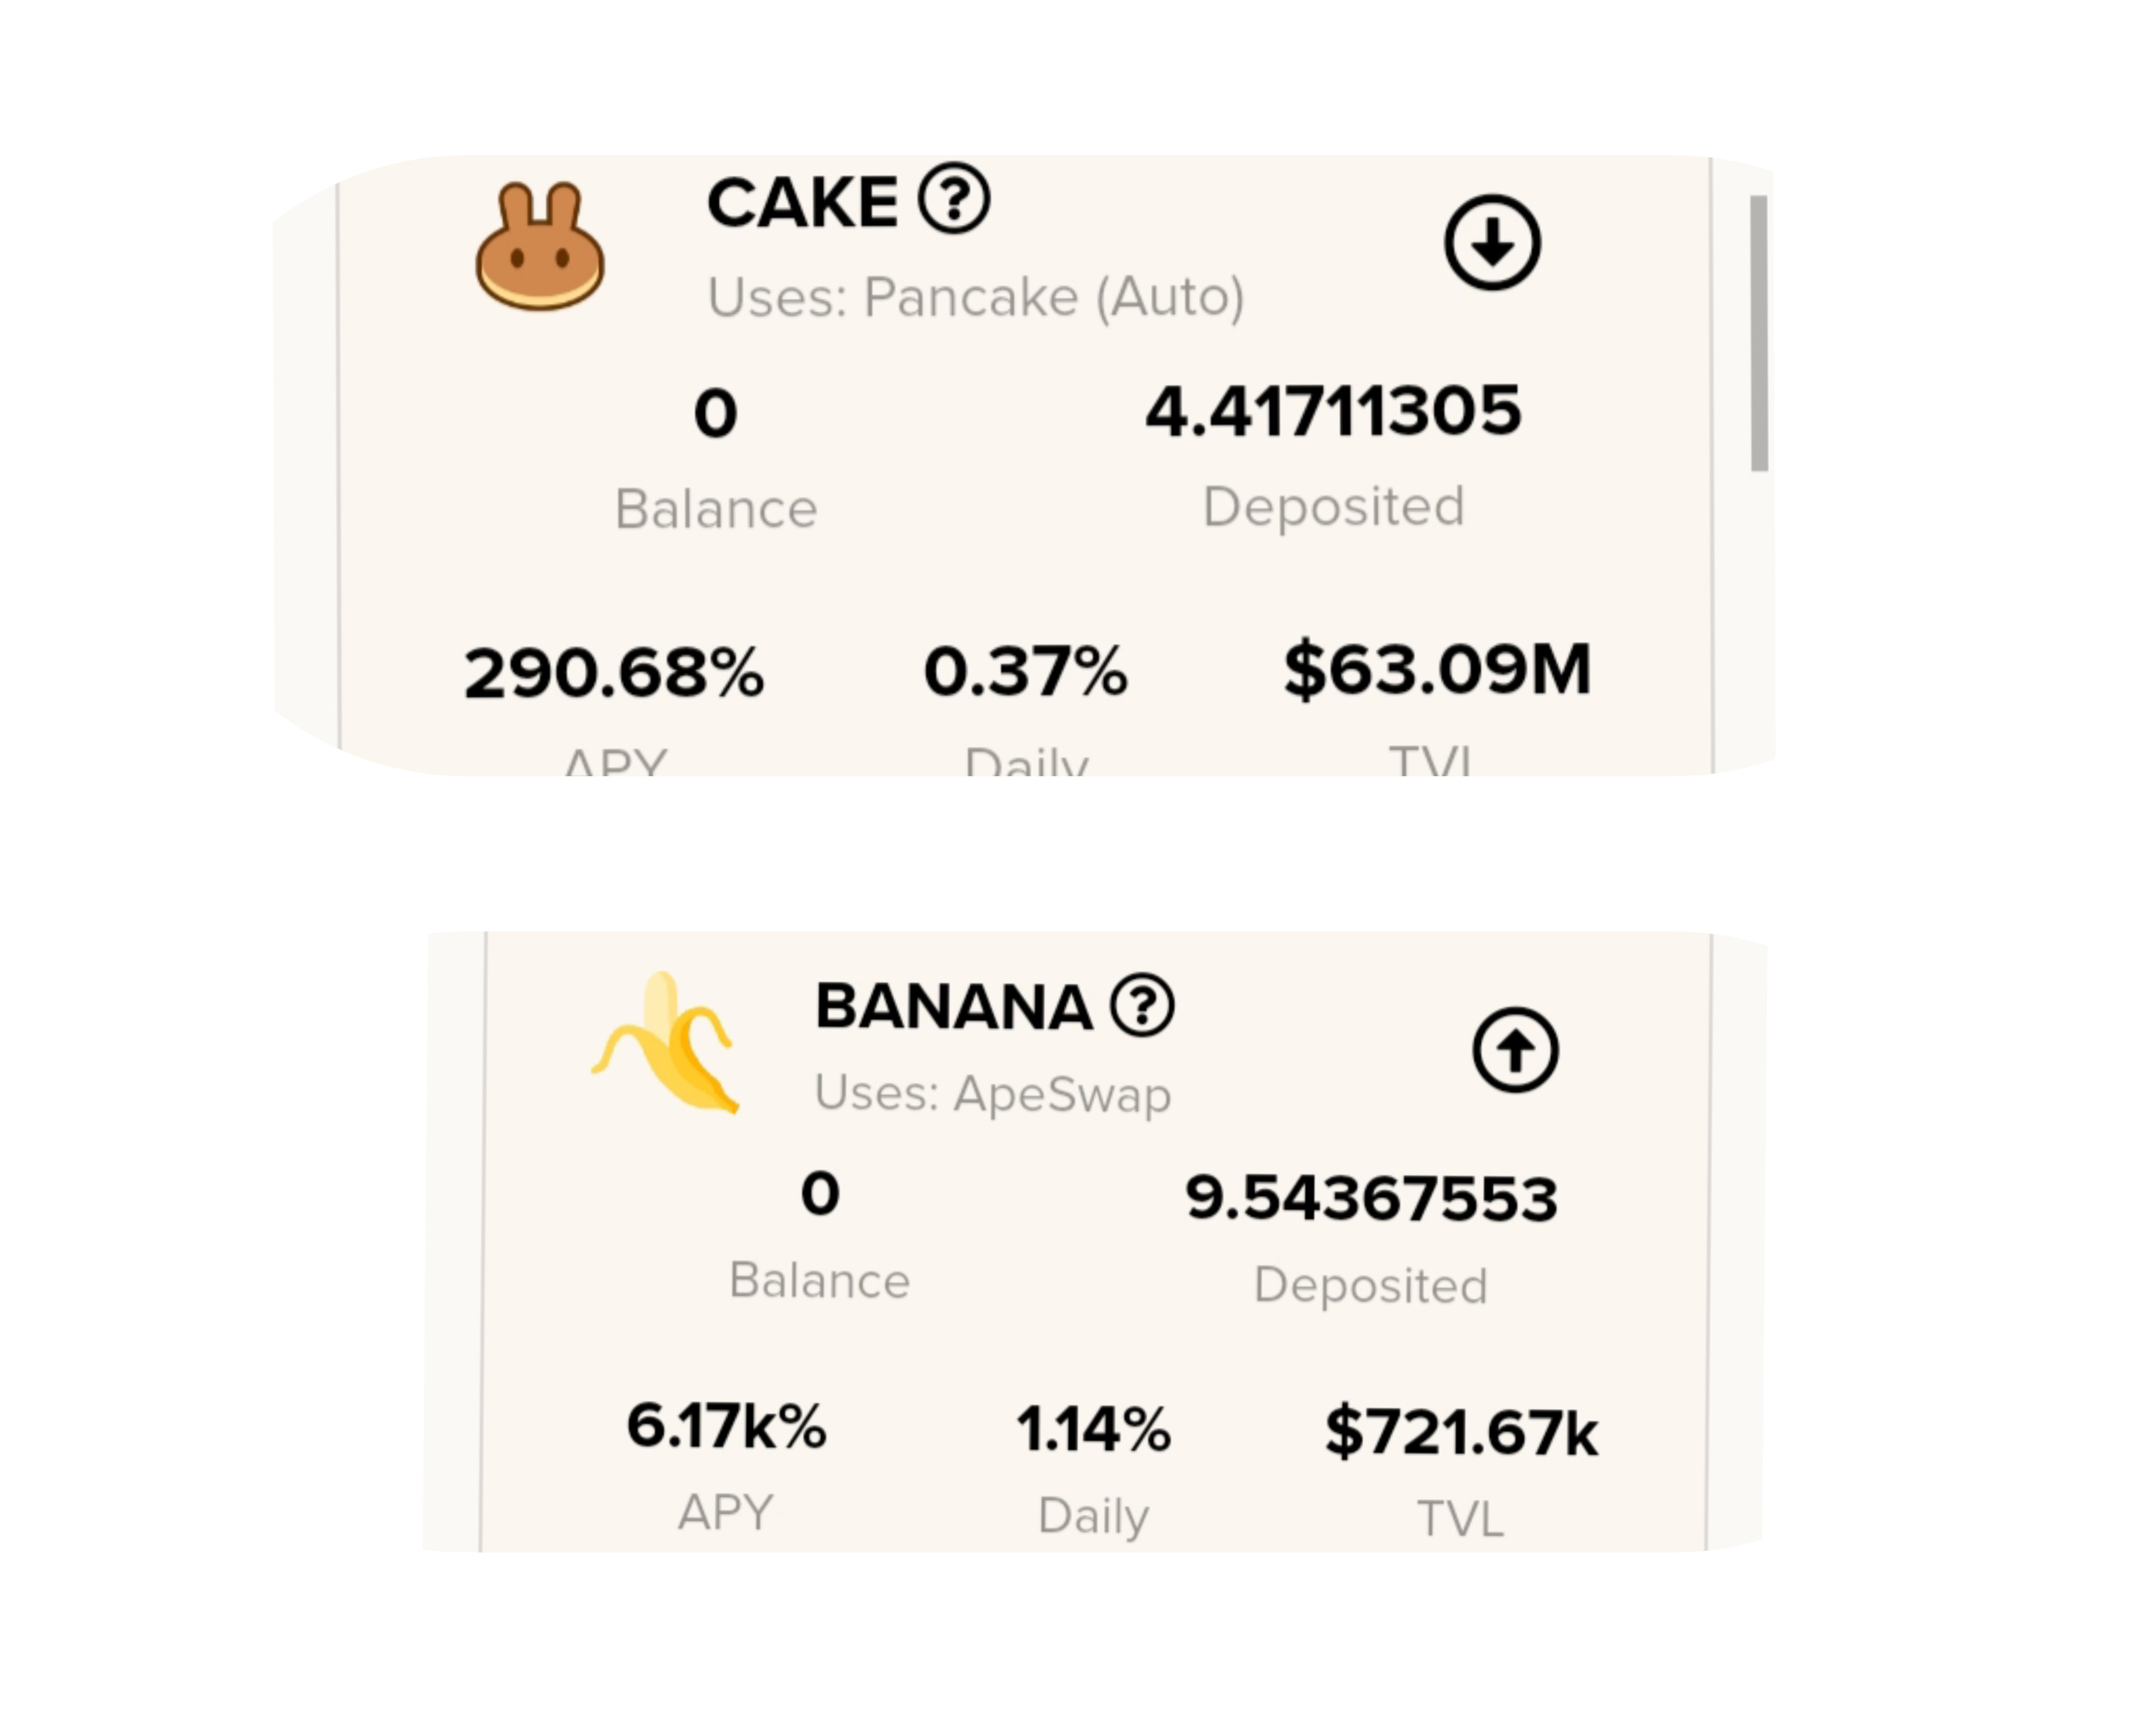Click the BANANA TVL value $721.67k
The width and height of the screenshot is (2156, 1724).
coord(1461,1432)
